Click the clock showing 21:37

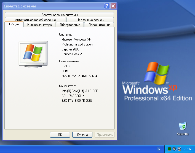pos(187,149)
